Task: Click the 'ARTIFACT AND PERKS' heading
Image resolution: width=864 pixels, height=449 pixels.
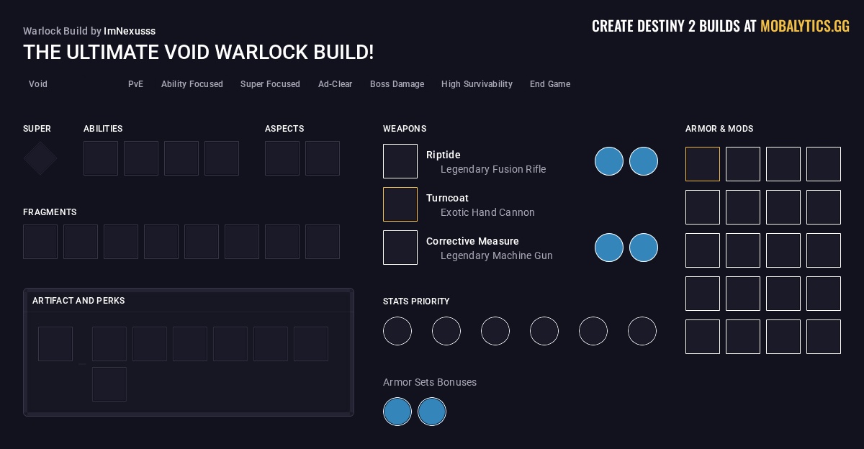Action: (x=78, y=301)
